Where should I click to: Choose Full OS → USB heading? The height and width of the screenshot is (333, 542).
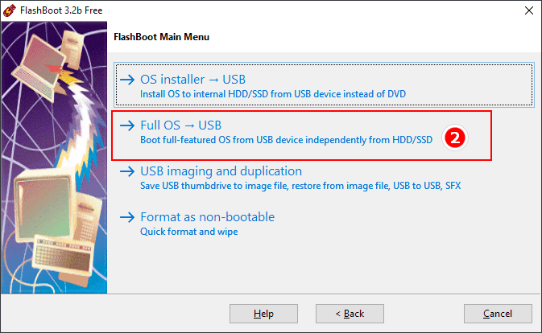click(x=180, y=125)
